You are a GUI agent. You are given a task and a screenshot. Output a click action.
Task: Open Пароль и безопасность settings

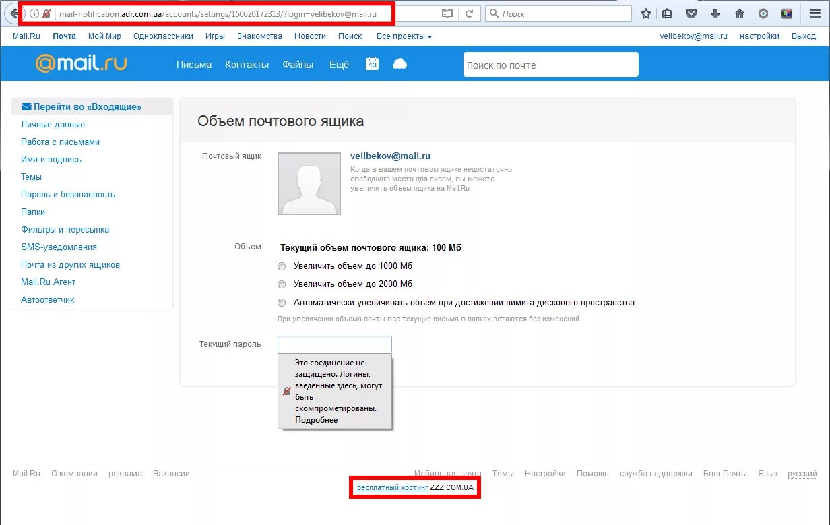[68, 194]
